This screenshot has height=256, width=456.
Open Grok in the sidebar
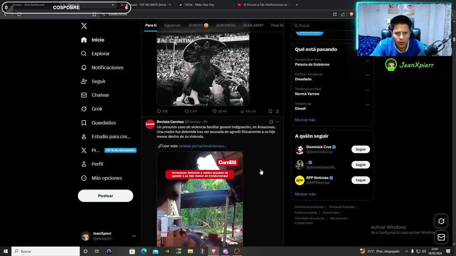[x=92, y=109]
